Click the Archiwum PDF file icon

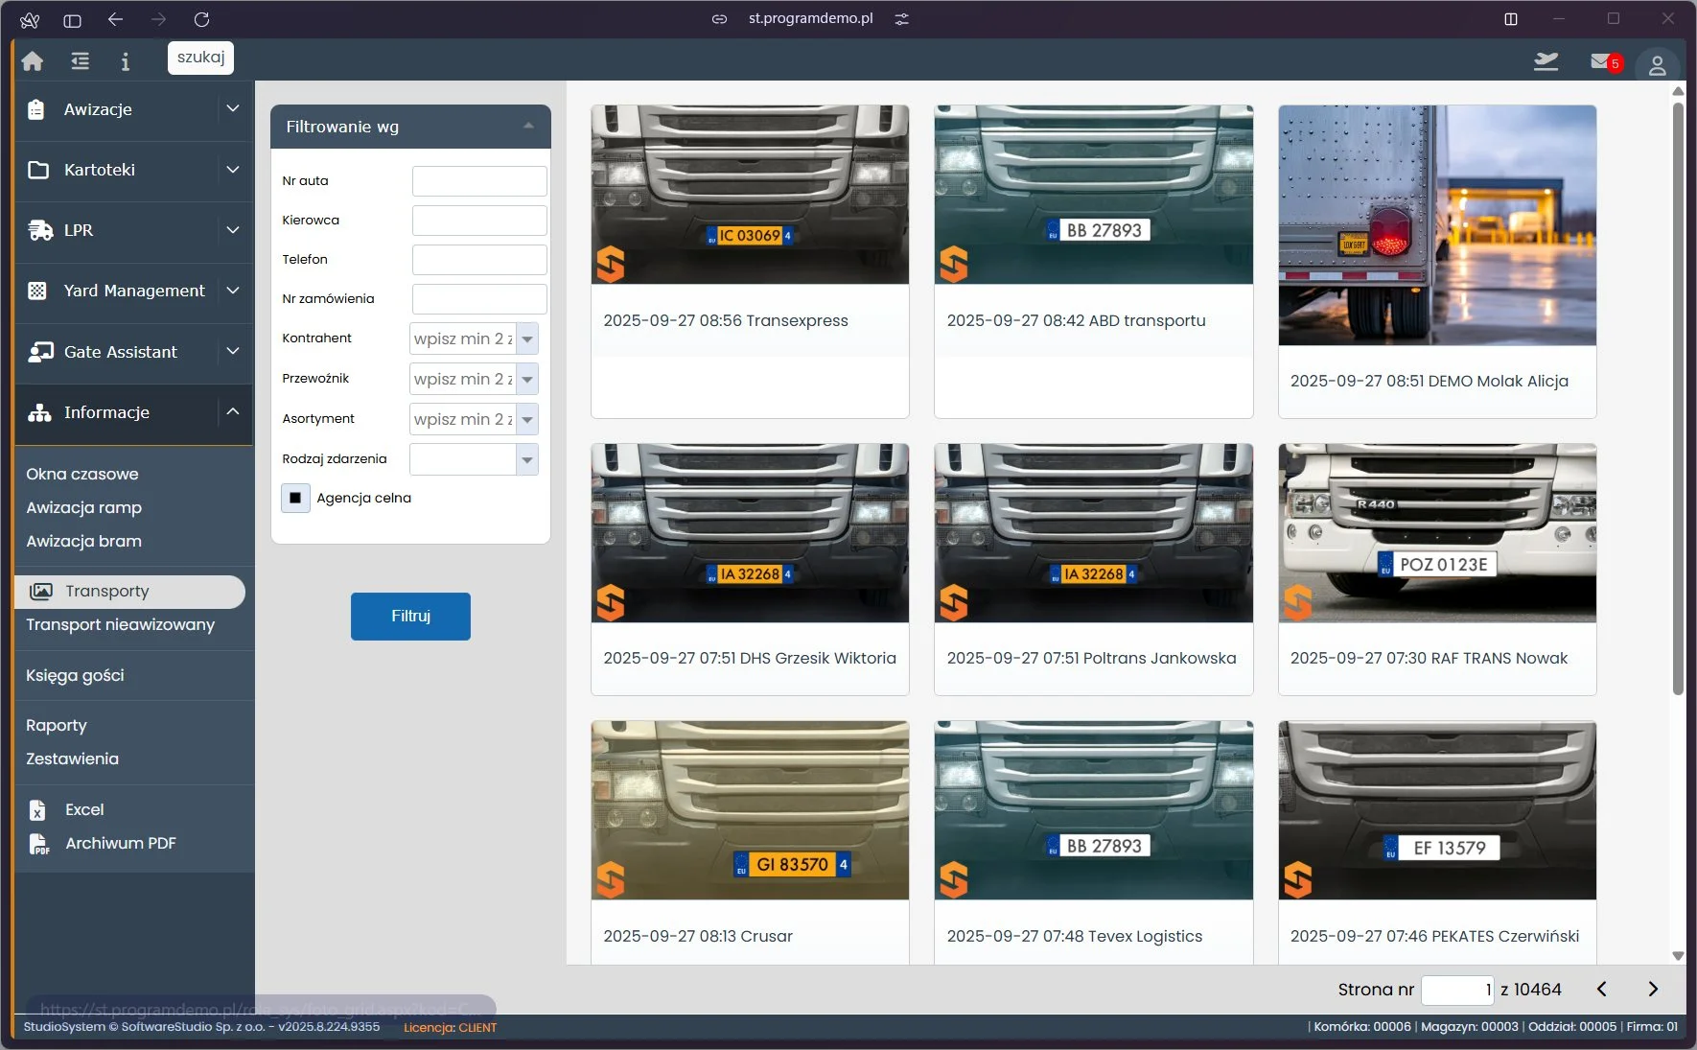(38, 844)
